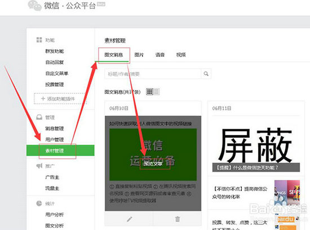Open 用户管理 in sidebar
The width and height of the screenshot is (310, 230).
pyautogui.click(x=55, y=139)
